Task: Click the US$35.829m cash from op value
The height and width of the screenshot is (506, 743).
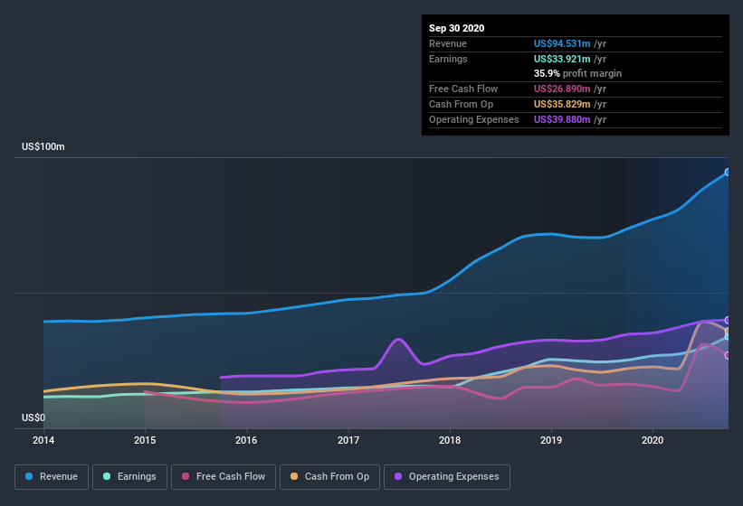Action: click(562, 104)
